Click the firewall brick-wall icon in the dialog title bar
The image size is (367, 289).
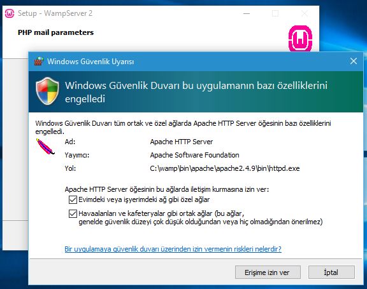[x=39, y=62]
